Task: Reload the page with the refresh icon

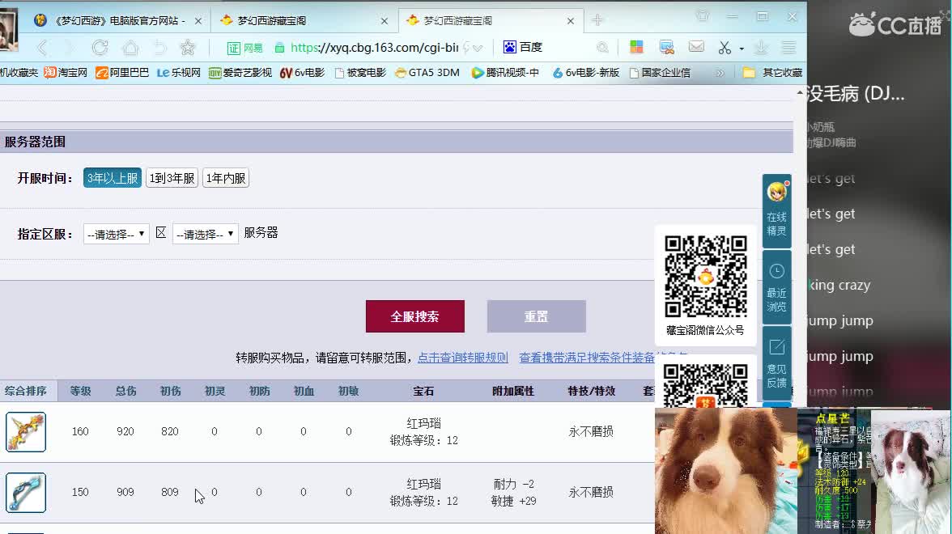Action: point(100,47)
